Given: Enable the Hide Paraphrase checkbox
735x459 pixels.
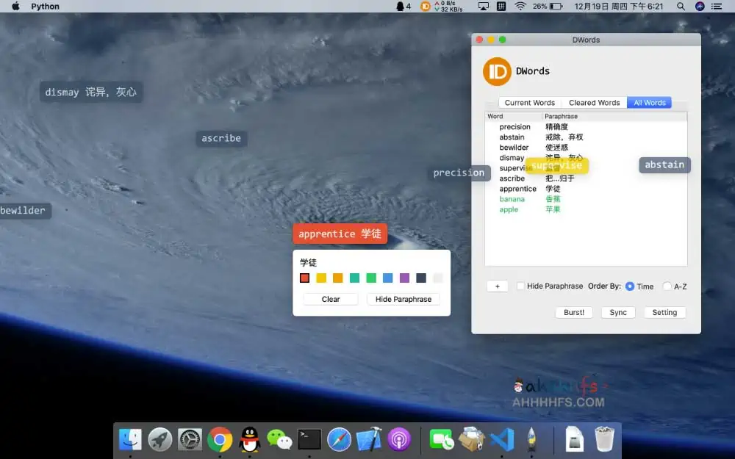Looking at the screenshot, I should click(520, 286).
